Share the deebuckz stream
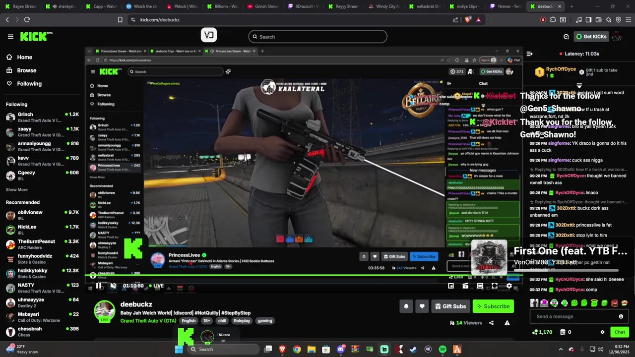Image resolution: width=635 pixels, height=357 pixels. (491, 323)
